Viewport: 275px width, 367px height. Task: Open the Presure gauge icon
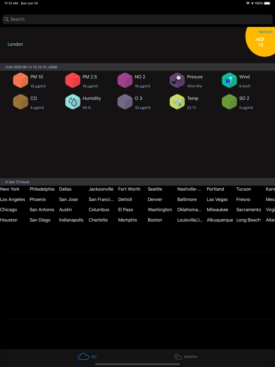(177, 80)
